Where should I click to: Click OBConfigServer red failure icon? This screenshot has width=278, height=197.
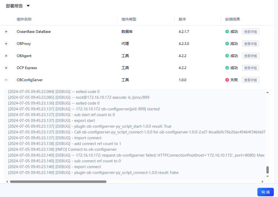tap(227, 80)
